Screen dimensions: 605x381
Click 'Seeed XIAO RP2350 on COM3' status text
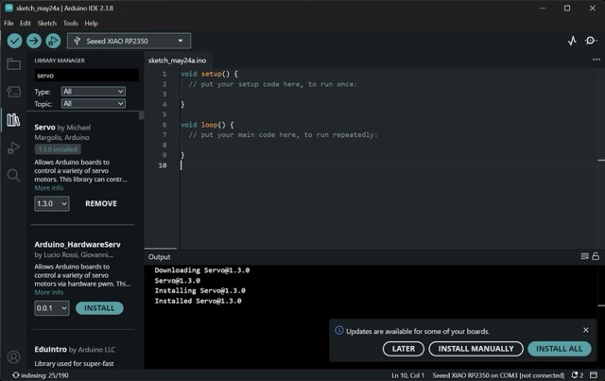pos(498,375)
